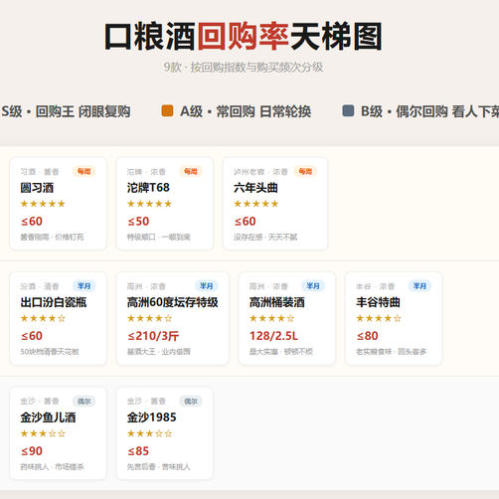Viewport: 499px width, 499px height.
Task: Click the five-star rating of 圆习酒
Action: pos(43,204)
